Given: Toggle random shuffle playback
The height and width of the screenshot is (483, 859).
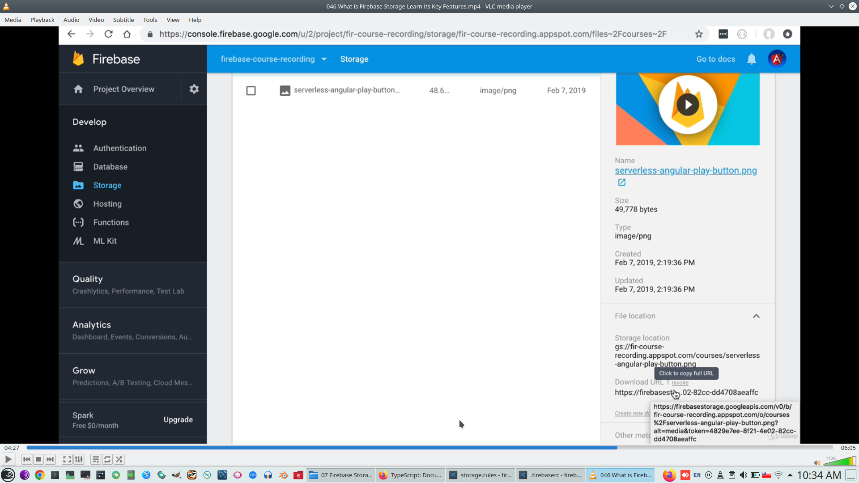Looking at the screenshot, I should coord(119,459).
